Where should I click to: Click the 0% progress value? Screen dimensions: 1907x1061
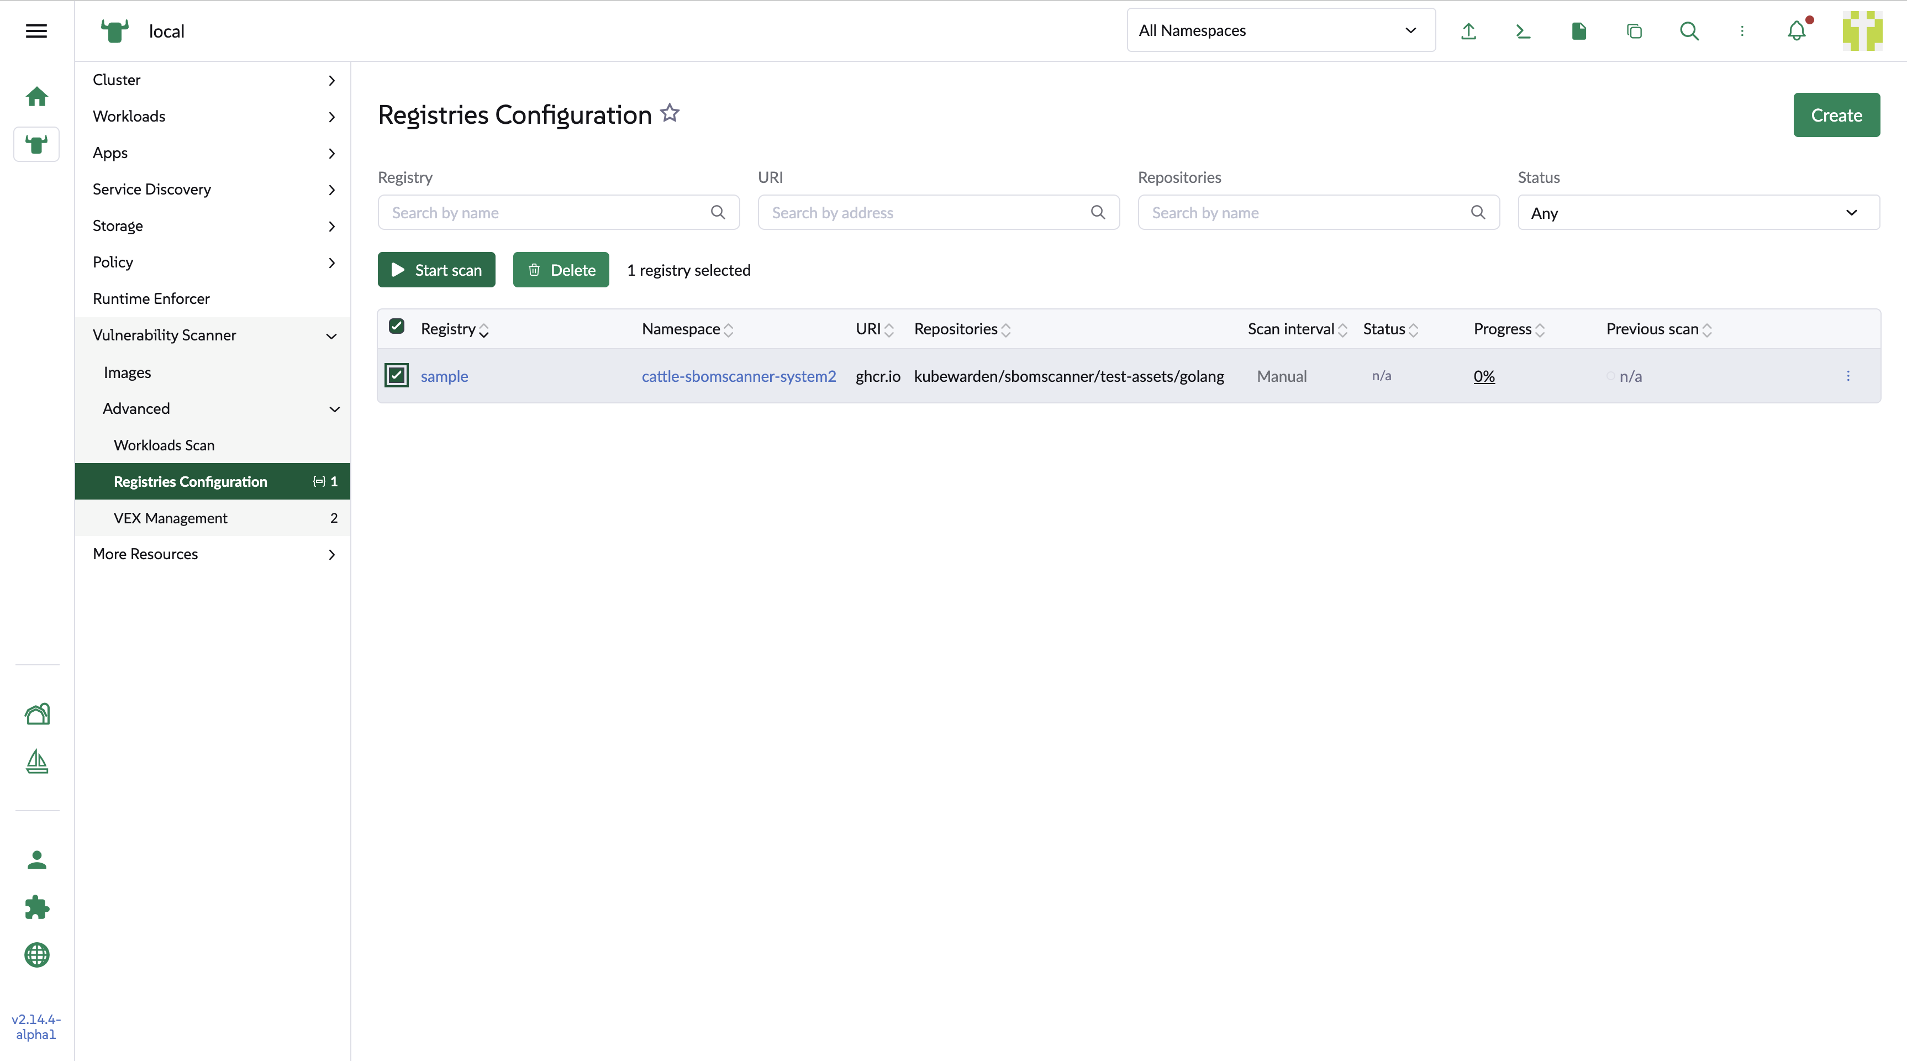pos(1483,376)
